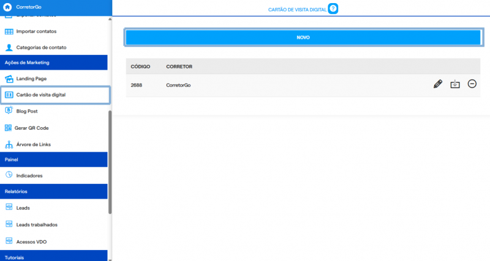The width and height of the screenshot is (490, 261).
Task: Click the Indicadores pie chart icon
Action: pyautogui.click(x=9, y=175)
